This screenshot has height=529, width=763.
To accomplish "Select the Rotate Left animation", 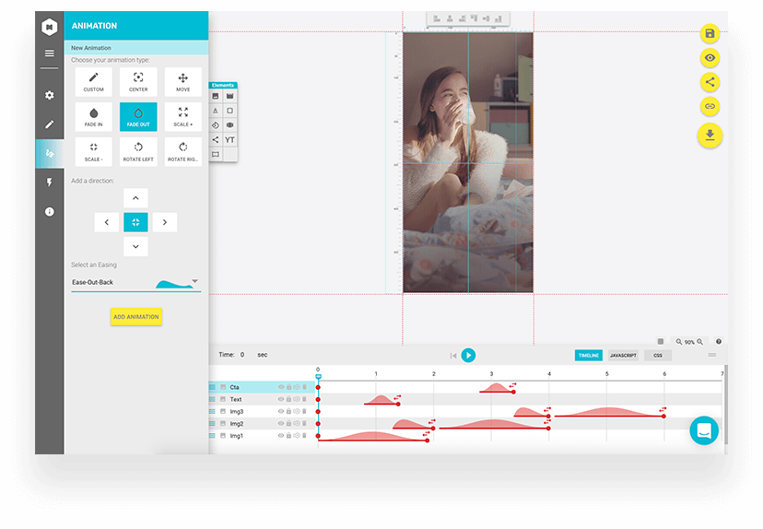I will click(138, 151).
